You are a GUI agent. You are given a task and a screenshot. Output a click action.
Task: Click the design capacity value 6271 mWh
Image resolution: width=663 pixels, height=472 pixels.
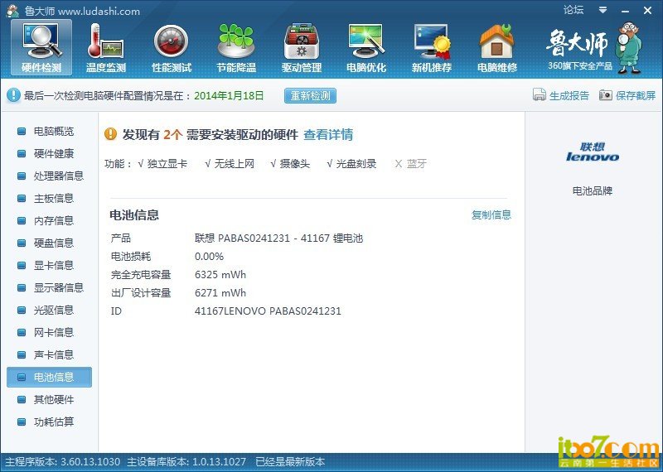220,293
